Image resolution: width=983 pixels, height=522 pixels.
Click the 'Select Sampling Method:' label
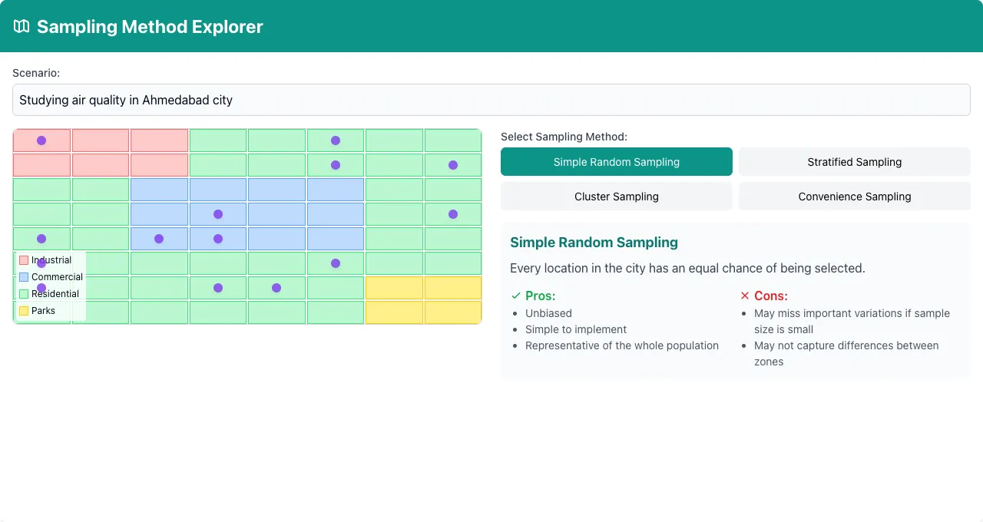coord(564,137)
